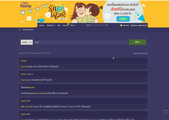Click the magnifier icon in top search

106,25
